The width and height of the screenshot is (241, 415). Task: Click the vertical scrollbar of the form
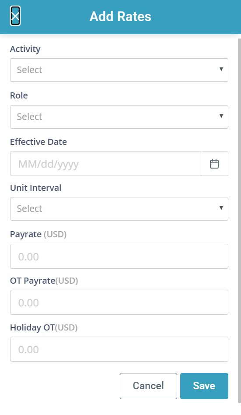pyautogui.click(x=239, y=221)
